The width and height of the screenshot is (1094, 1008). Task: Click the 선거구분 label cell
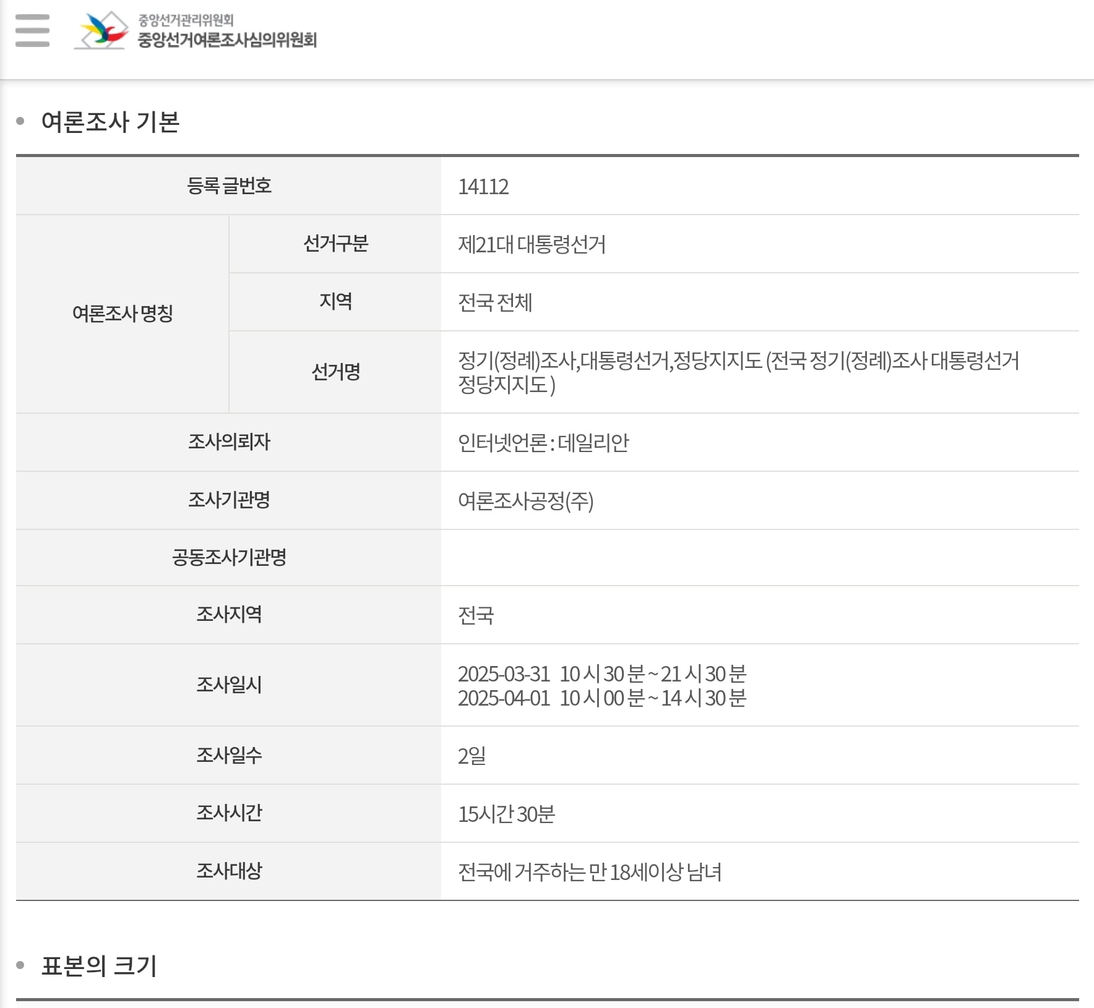point(335,244)
